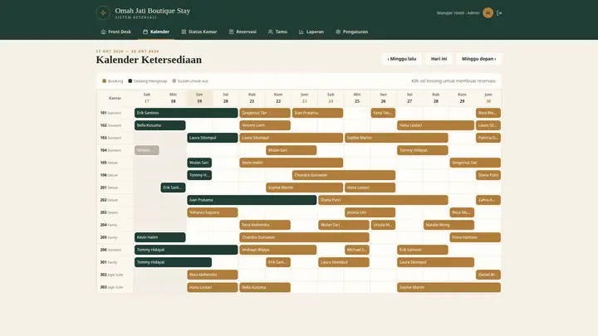Select Sophie Martin booking in room 103
The height and width of the screenshot is (336, 598).
[x=396, y=138]
